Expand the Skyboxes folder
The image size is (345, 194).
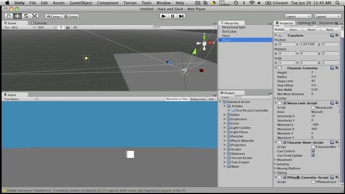tap(225, 154)
